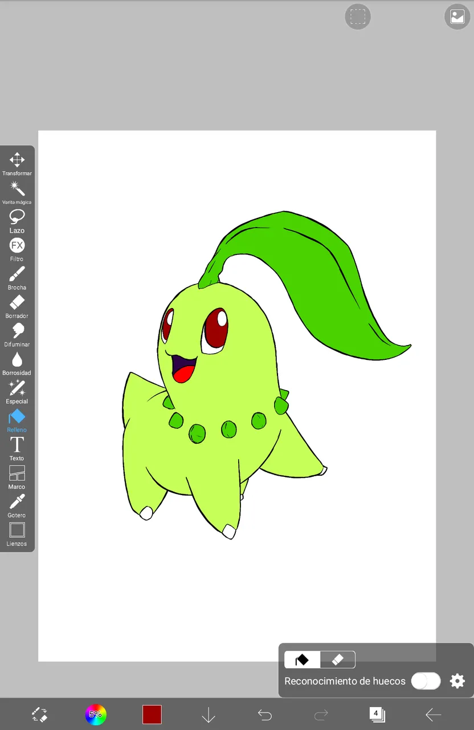The height and width of the screenshot is (730, 474).
Task: Select the Borrosidad tool
Action: pos(17,364)
